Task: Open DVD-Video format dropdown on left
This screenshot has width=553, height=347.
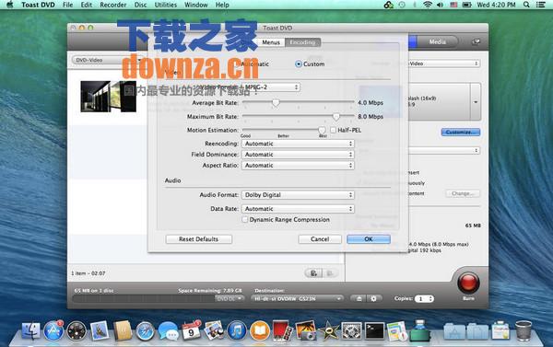Action: (108, 60)
